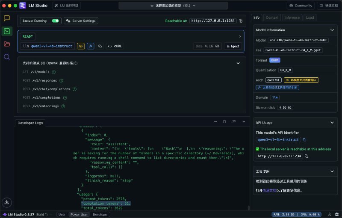Collapse the supported endpoints section
The height and width of the screenshot is (218, 342).
click(x=238, y=63)
